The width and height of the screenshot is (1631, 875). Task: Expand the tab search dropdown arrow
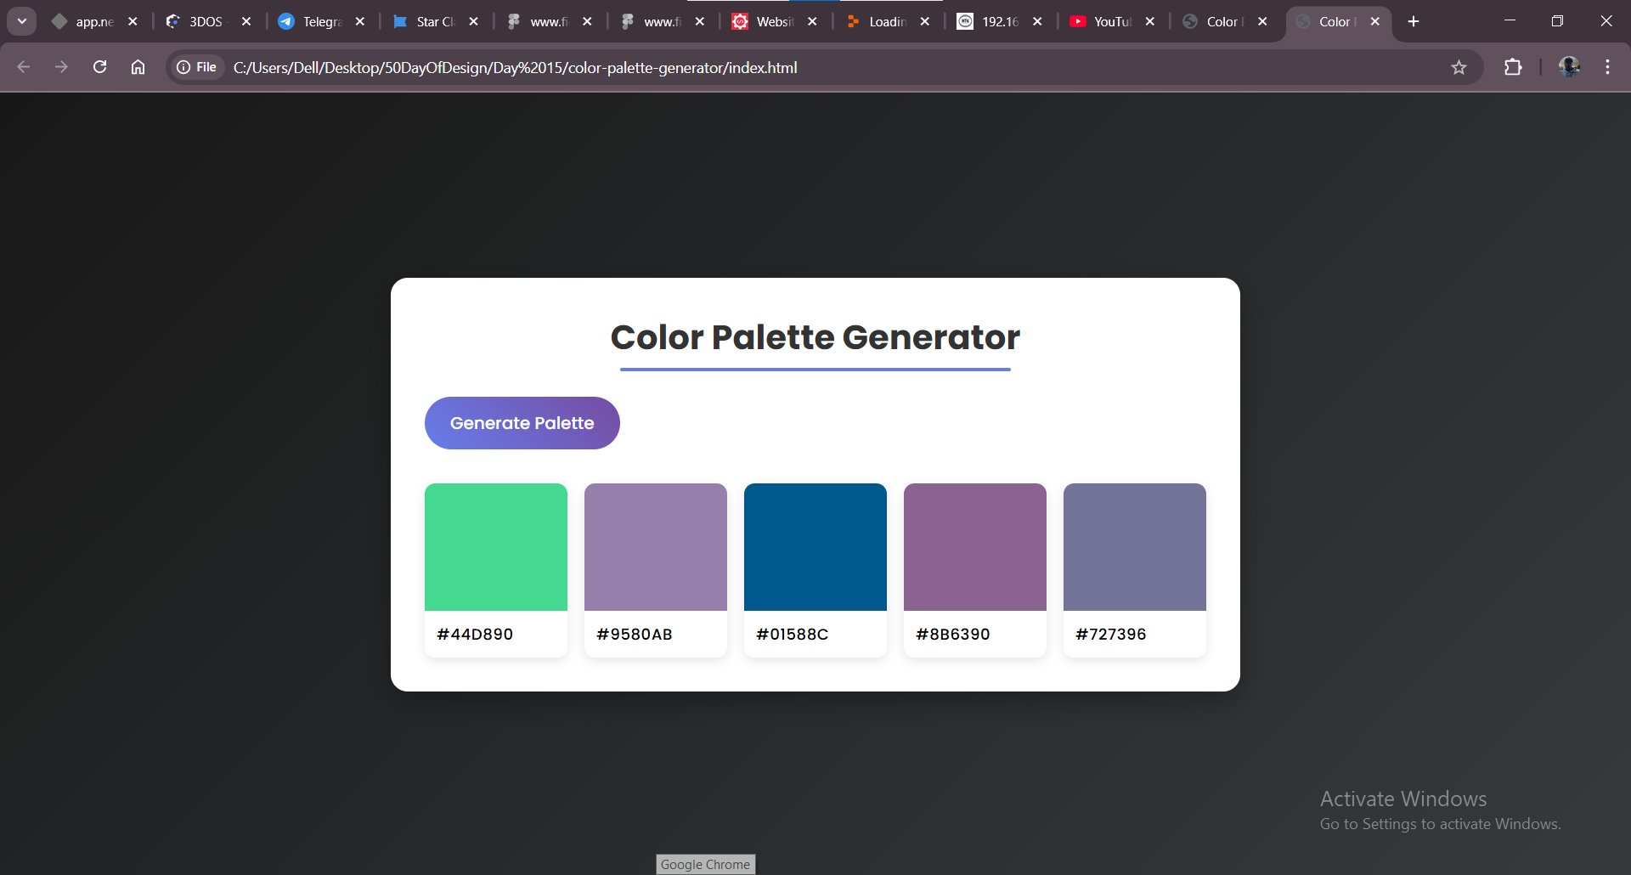(x=22, y=22)
